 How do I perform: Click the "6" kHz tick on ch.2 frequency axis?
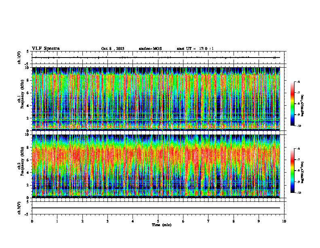pyautogui.click(x=28, y=160)
